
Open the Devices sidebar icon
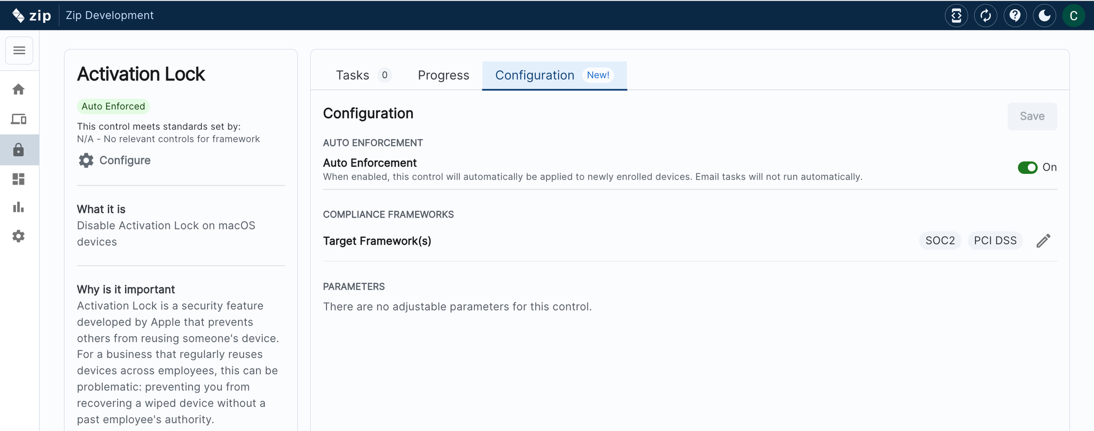19,119
